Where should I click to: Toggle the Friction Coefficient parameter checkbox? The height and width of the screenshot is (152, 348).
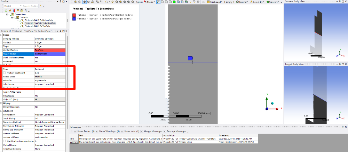pos(4,73)
